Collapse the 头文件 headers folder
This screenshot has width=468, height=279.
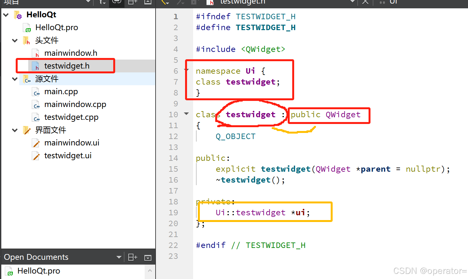(15, 40)
